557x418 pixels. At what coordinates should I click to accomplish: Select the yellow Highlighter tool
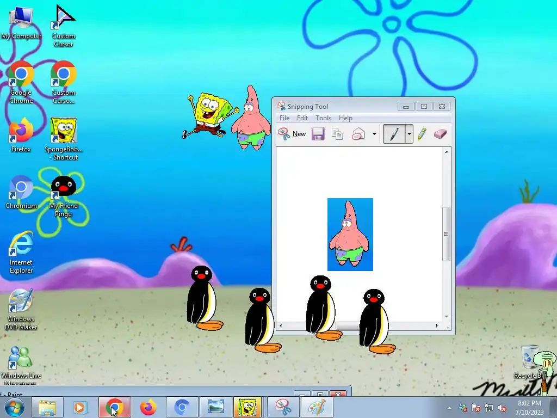pyautogui.click(x=422, y=134)
